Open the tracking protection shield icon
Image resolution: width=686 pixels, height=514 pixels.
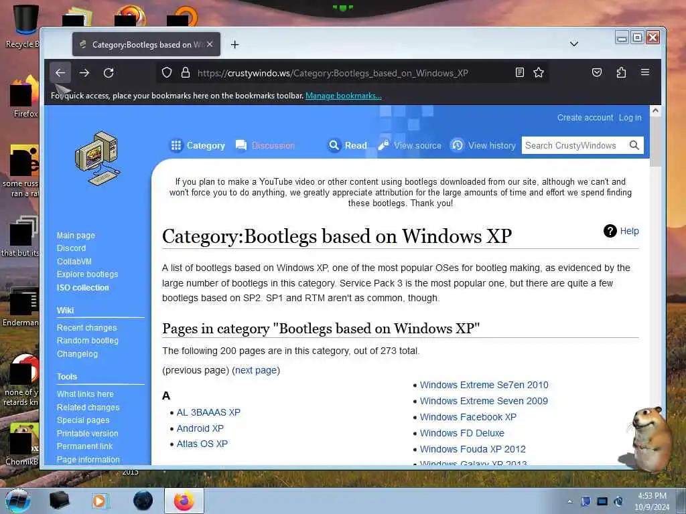(x=167, y=72)
